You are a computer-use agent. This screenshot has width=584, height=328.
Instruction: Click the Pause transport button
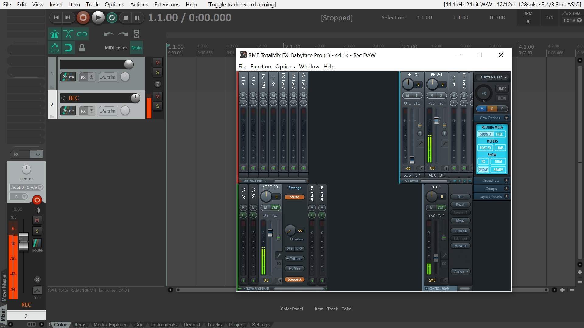(137, 18)
